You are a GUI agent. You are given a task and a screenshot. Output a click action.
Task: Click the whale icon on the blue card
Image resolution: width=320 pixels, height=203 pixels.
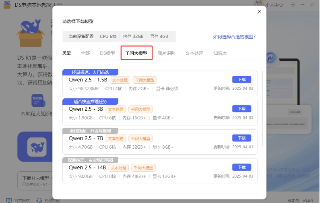pos(37,147)
